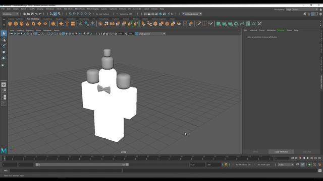Switch to the Poly Modeling shelf tab
323x181 pixels.
click(x=33, y=19)
